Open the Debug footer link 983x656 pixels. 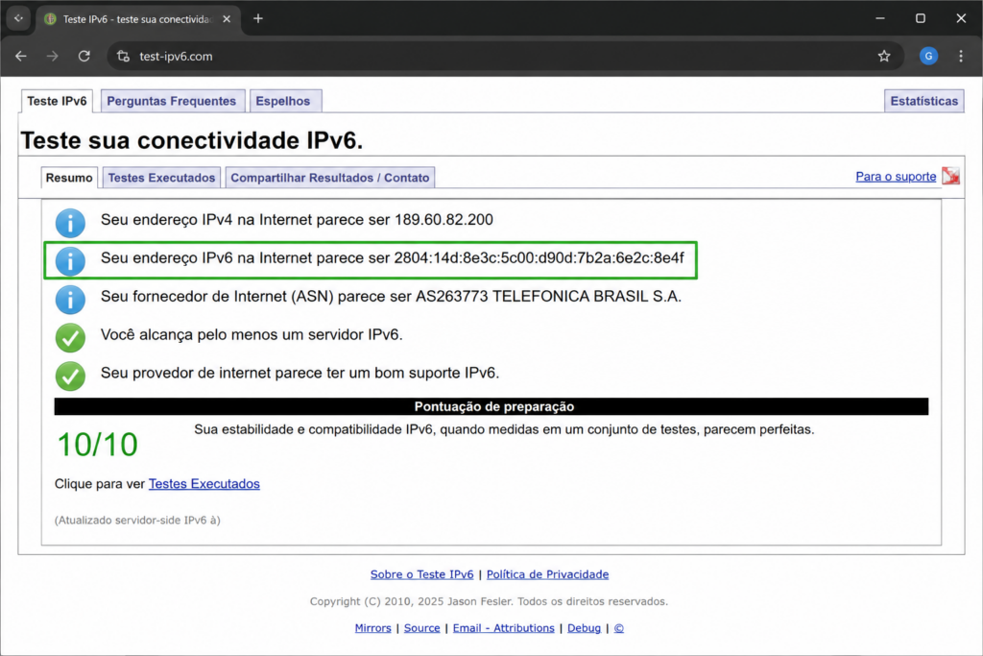[x=584, y=628]
